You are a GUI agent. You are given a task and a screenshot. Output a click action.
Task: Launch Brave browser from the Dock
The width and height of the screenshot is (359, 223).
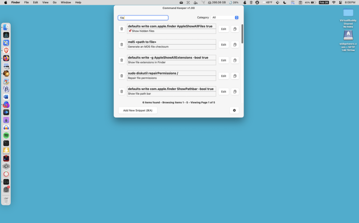6,50
